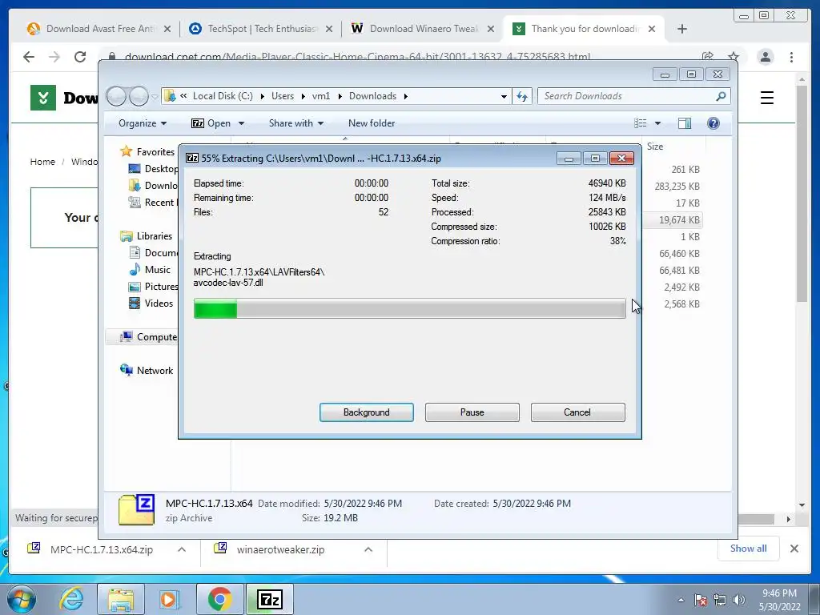Viewport: 820px width, 615px height.
Task: Open the Chrome profile icon
Action: pyautogui.click(x=766, y=57)
